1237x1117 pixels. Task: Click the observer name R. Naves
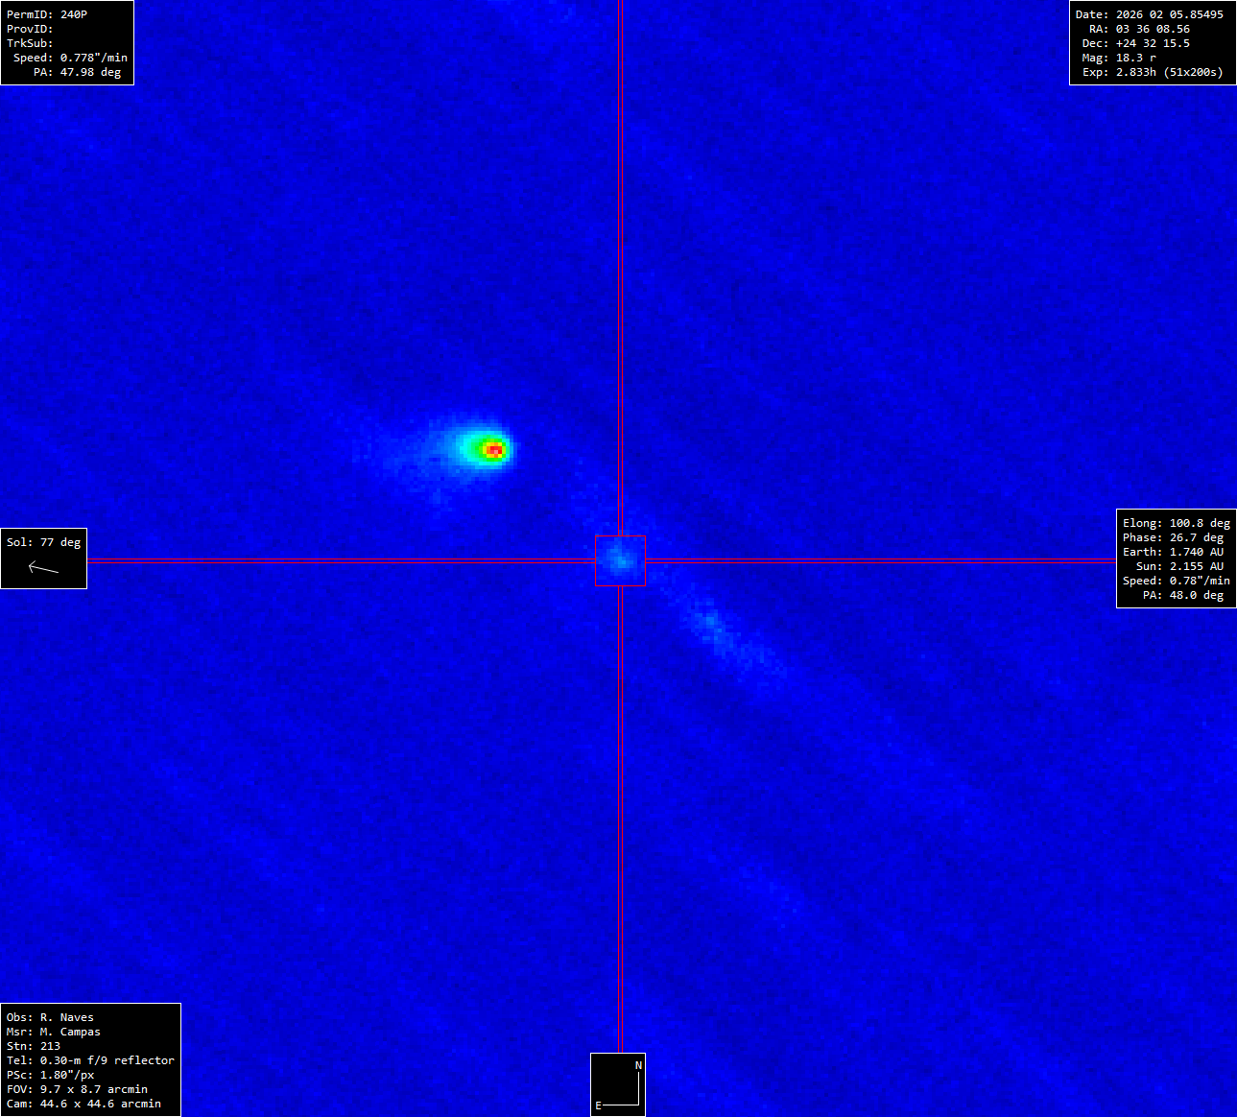point(66,1017)
